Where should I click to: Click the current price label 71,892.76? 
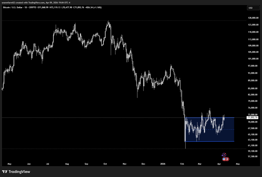click(253, 118)
